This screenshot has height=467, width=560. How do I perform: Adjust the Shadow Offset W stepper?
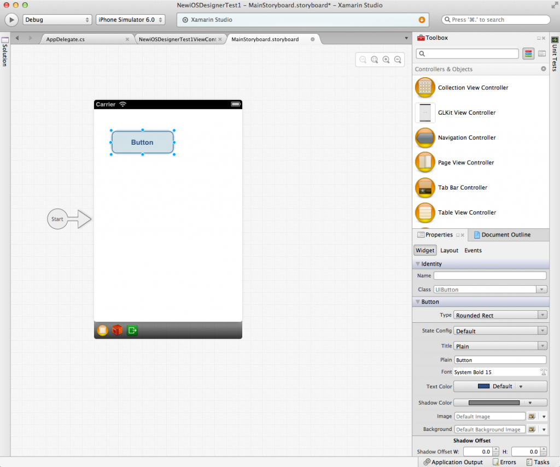coord(495,451)
